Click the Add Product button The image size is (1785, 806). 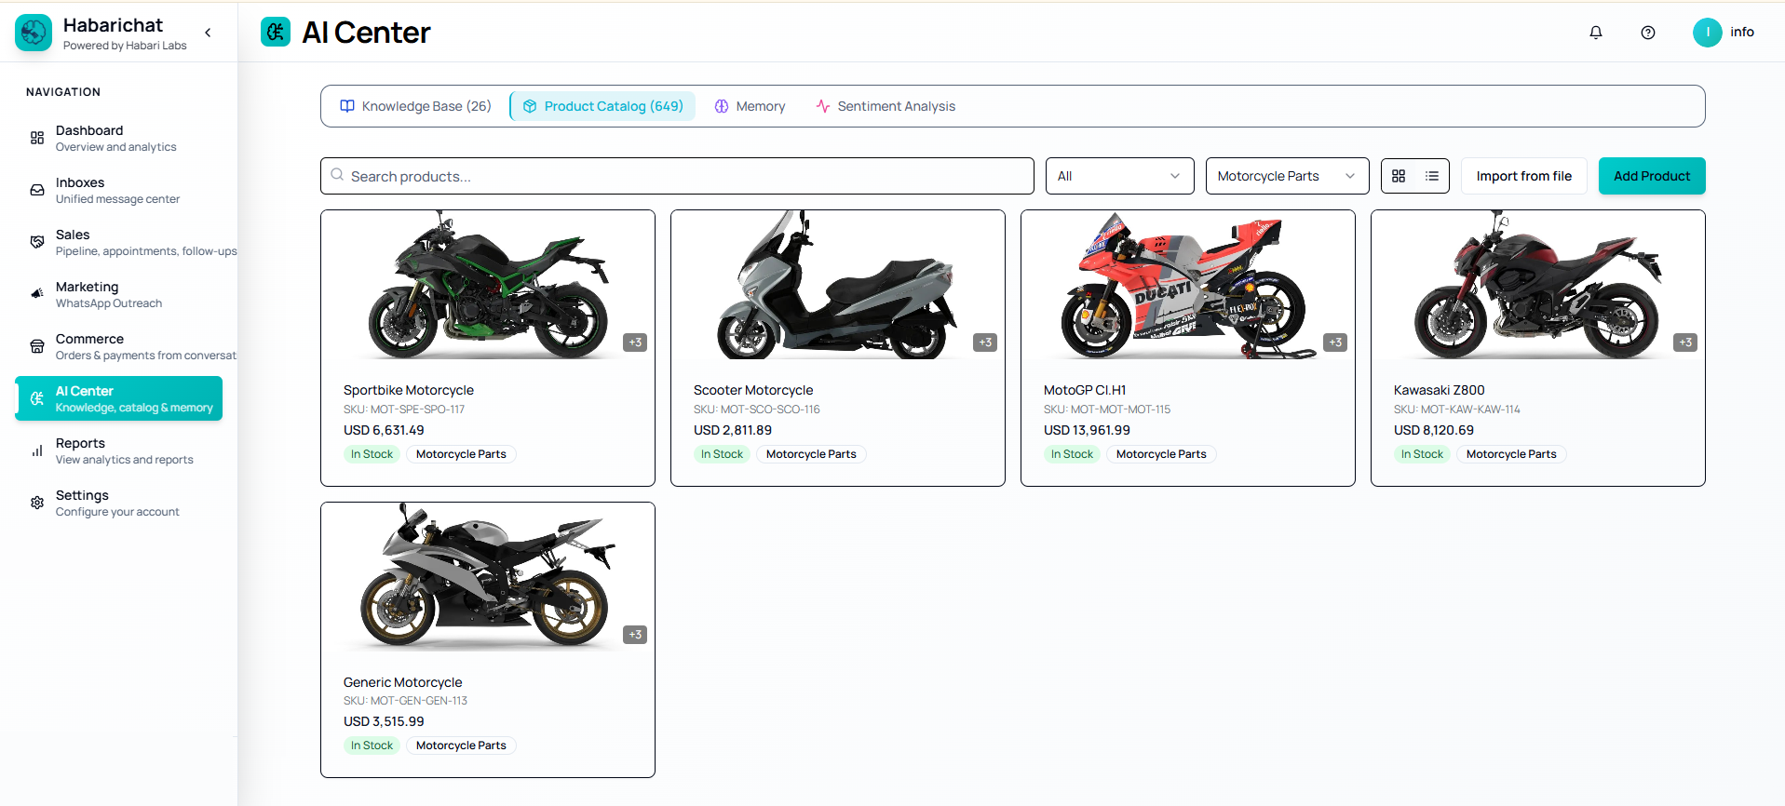click(1652, 176)
